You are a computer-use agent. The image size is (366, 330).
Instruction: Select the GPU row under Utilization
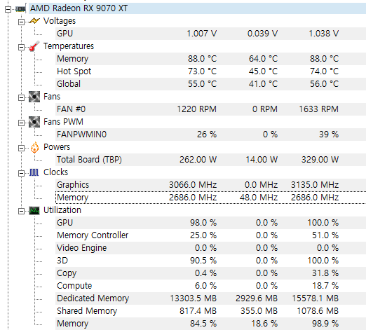point(210,223)
